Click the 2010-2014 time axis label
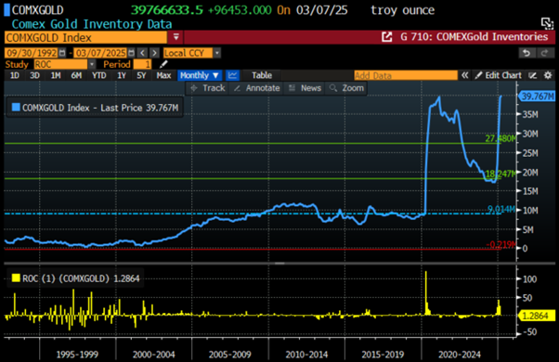 pos(306,355)
